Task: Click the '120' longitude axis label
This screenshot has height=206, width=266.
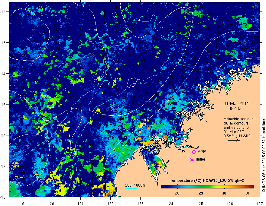Action: click(x=51, y=204)
